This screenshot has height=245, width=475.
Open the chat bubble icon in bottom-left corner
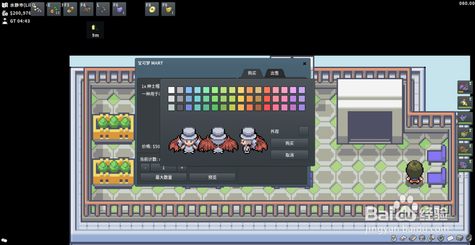tap(5, 240)
